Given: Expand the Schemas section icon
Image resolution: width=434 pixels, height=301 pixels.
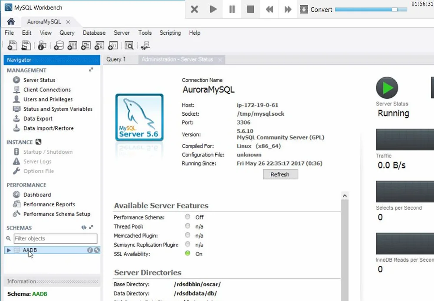Looking at the screenshot, I should (91, 227).
